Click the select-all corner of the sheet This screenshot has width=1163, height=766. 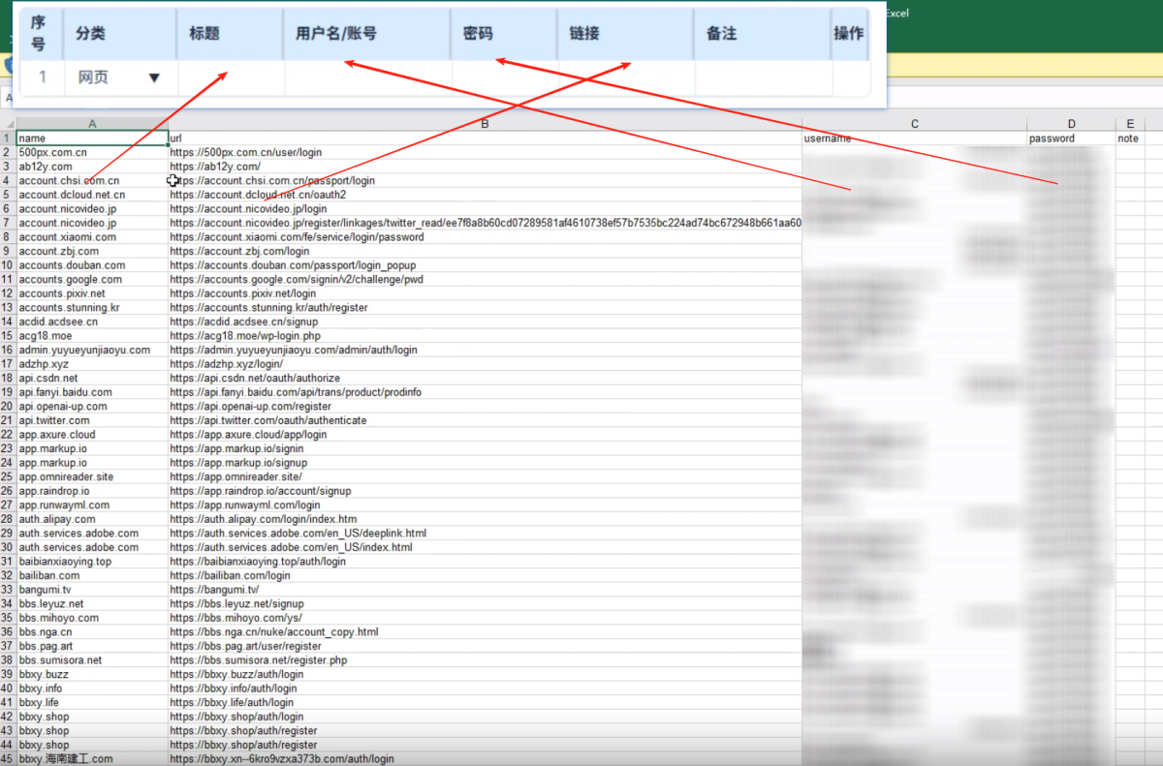pos(8,124)
